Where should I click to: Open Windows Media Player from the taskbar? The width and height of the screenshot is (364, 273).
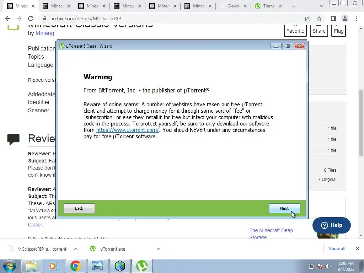53,266
